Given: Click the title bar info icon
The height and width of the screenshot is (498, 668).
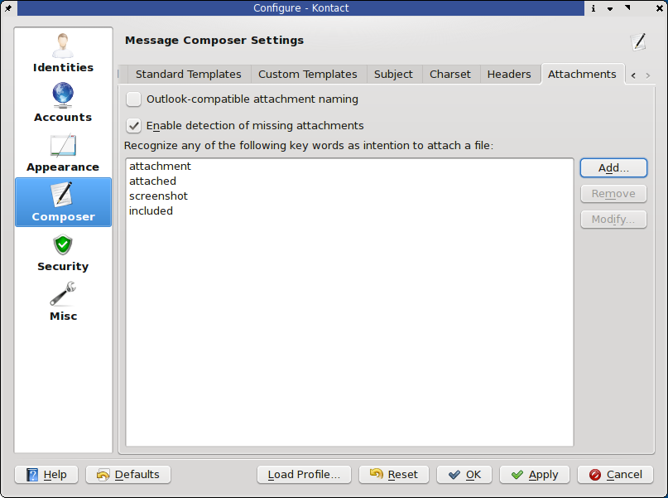Looking at the screenshot, I should pos(594,8).
